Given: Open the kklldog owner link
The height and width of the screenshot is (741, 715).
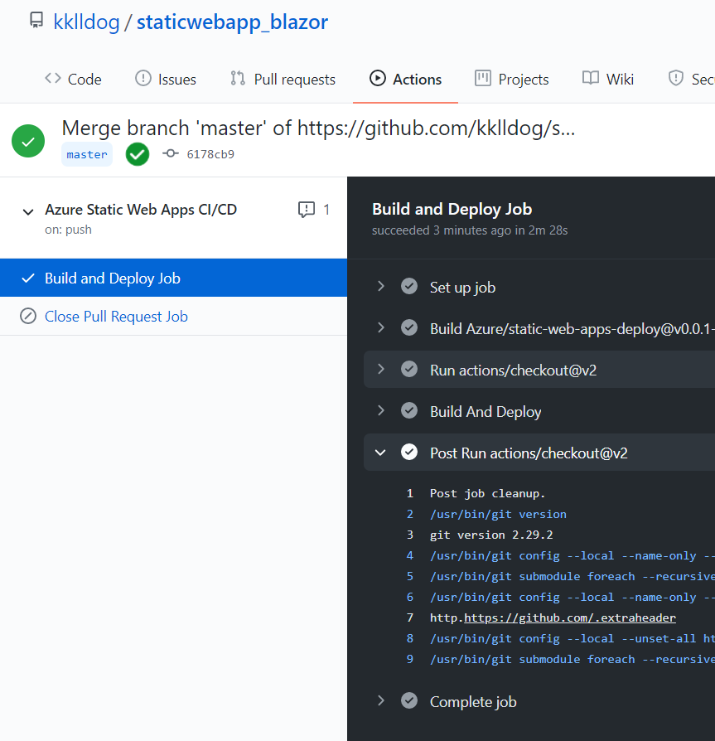Looking at the screenshot, I should coord(86,22).
